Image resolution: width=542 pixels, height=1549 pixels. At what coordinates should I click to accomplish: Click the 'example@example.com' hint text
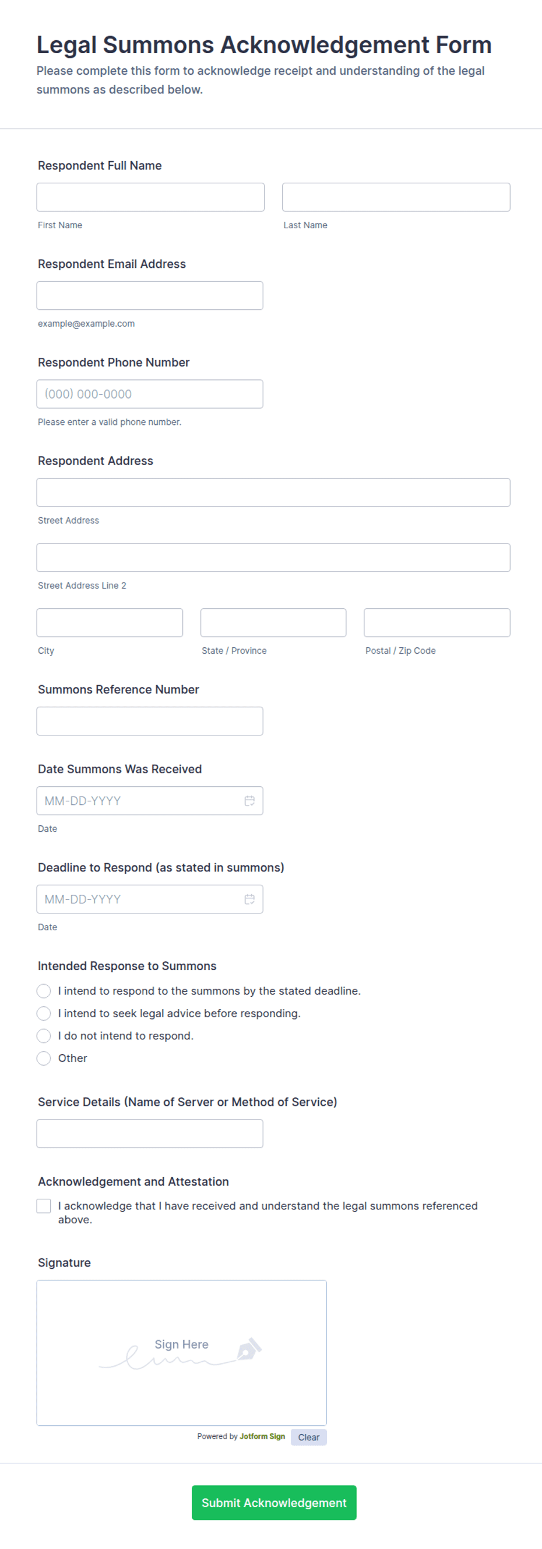pyautogui.click(x=86, y=323)
